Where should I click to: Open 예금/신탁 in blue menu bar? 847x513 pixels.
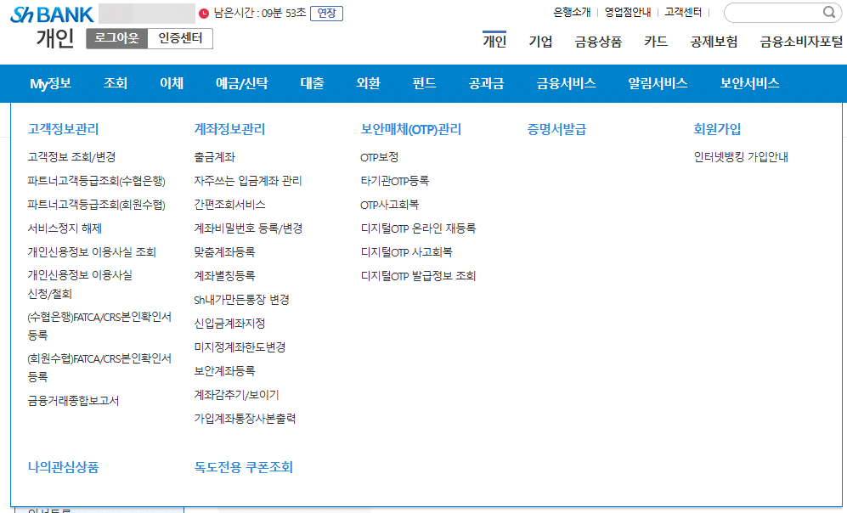coord(241,83)
